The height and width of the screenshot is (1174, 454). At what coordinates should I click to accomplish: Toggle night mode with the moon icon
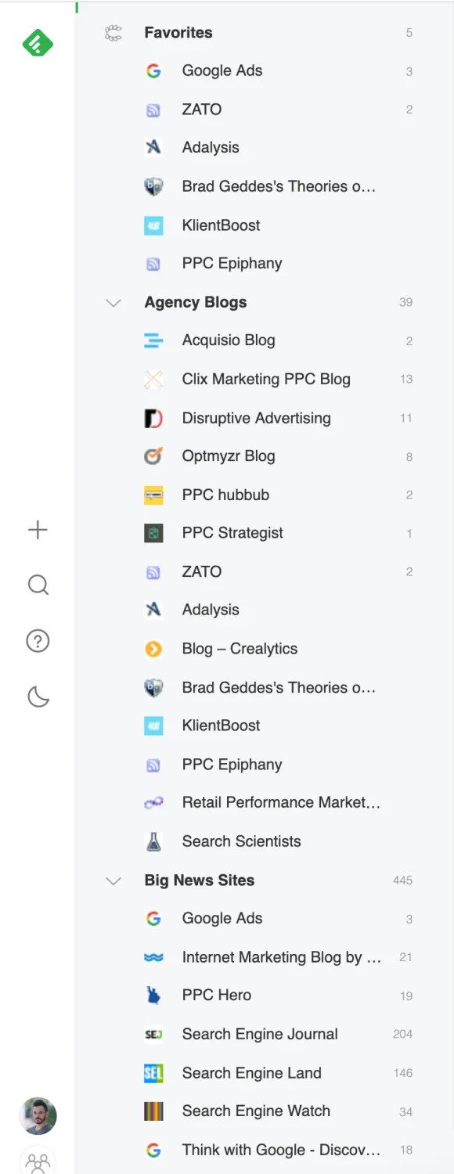coord(38,696)
